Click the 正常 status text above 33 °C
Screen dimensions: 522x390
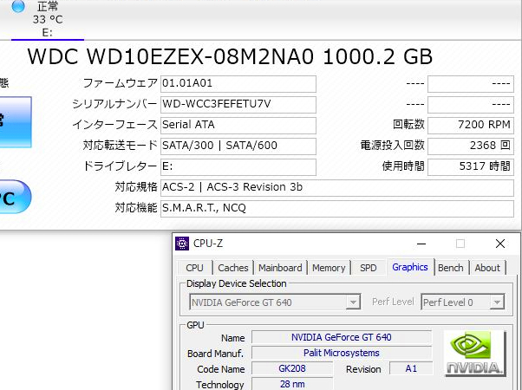[x=48, y=6]
